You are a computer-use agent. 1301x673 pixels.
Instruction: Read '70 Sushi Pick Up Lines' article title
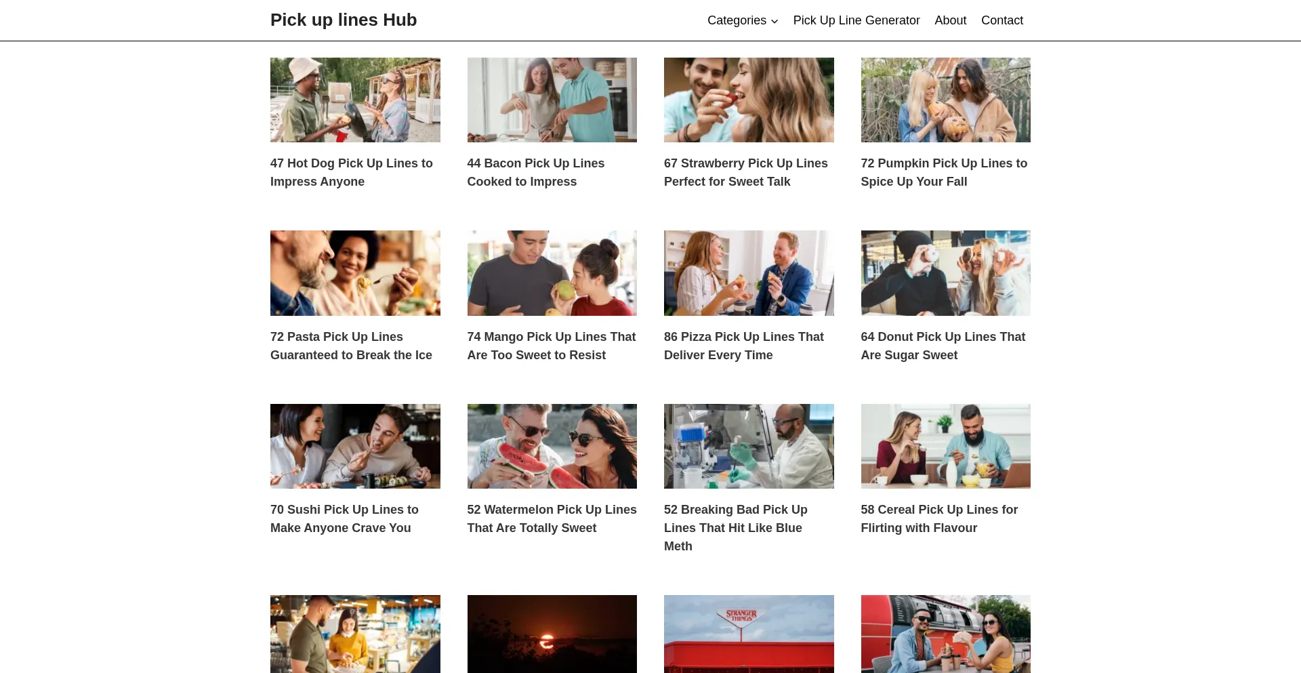click(344, 518)
